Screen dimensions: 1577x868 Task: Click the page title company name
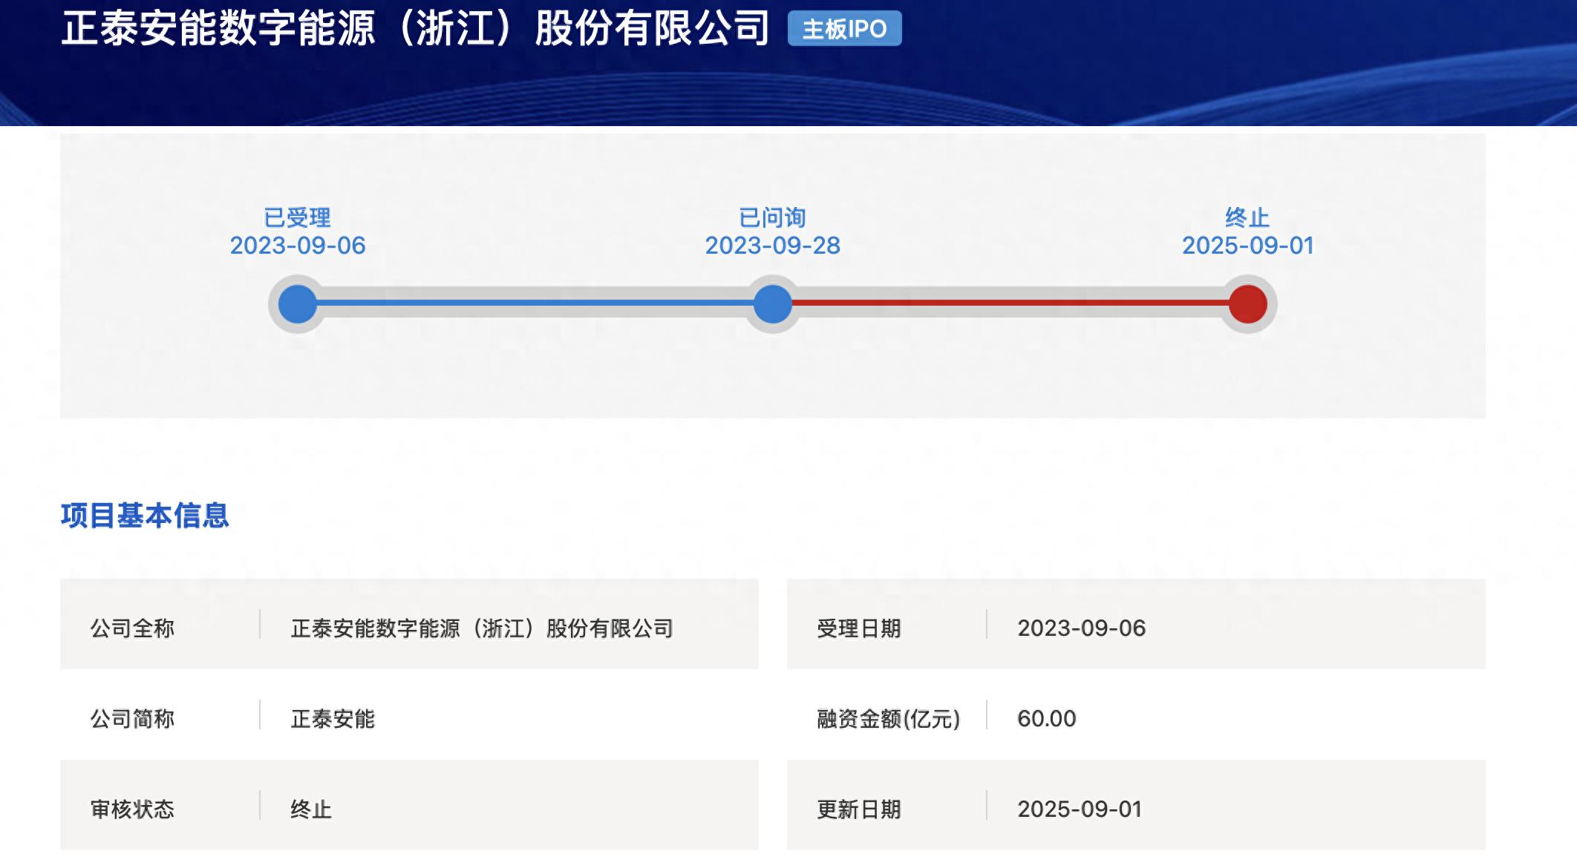pos(414,29)
